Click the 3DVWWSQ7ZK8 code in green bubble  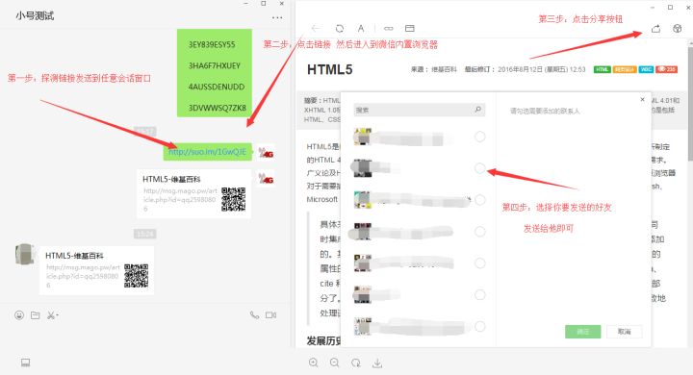(217, 108)
